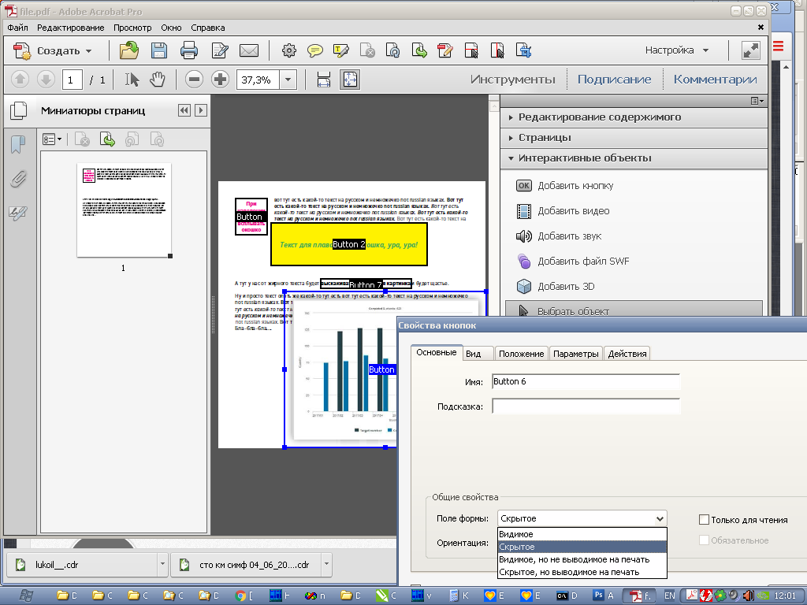Click the Page Thumbnails panel icon

19,110
